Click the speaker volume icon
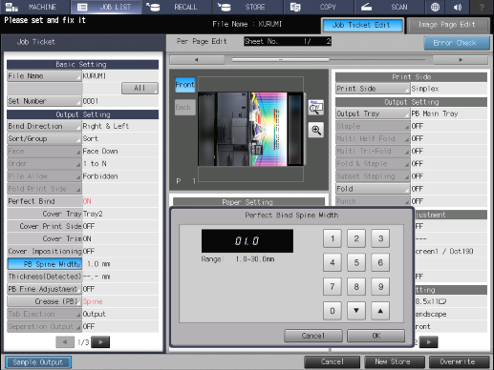The image size is (494, 370). coord(458,7)
